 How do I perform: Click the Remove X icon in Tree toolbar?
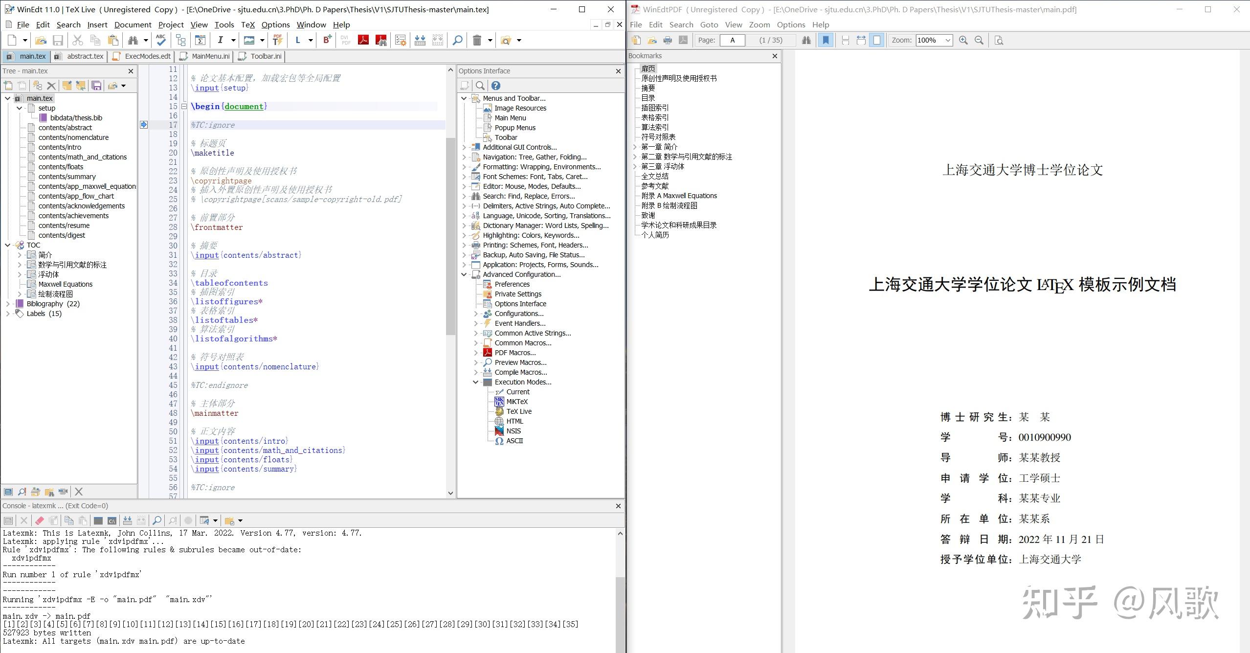tap(51, 86)
